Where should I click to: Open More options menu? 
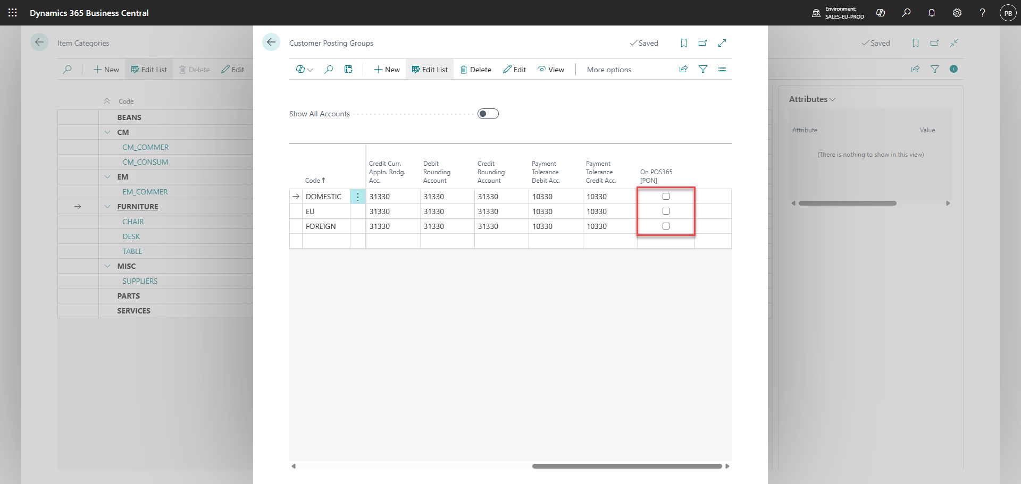(x=609, y=70)
